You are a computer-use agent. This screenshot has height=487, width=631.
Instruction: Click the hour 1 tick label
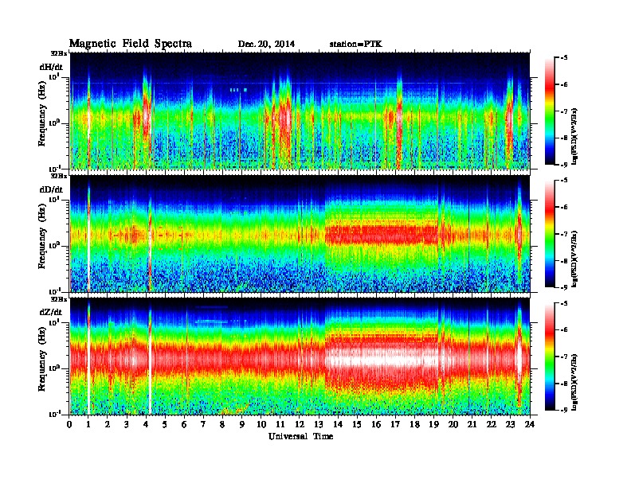[x=88, y=425]
